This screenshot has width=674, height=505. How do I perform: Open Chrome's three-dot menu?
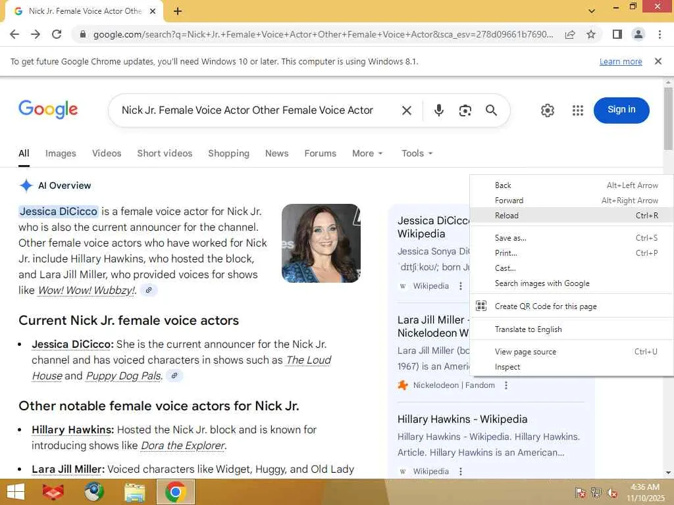click(660, 34)
